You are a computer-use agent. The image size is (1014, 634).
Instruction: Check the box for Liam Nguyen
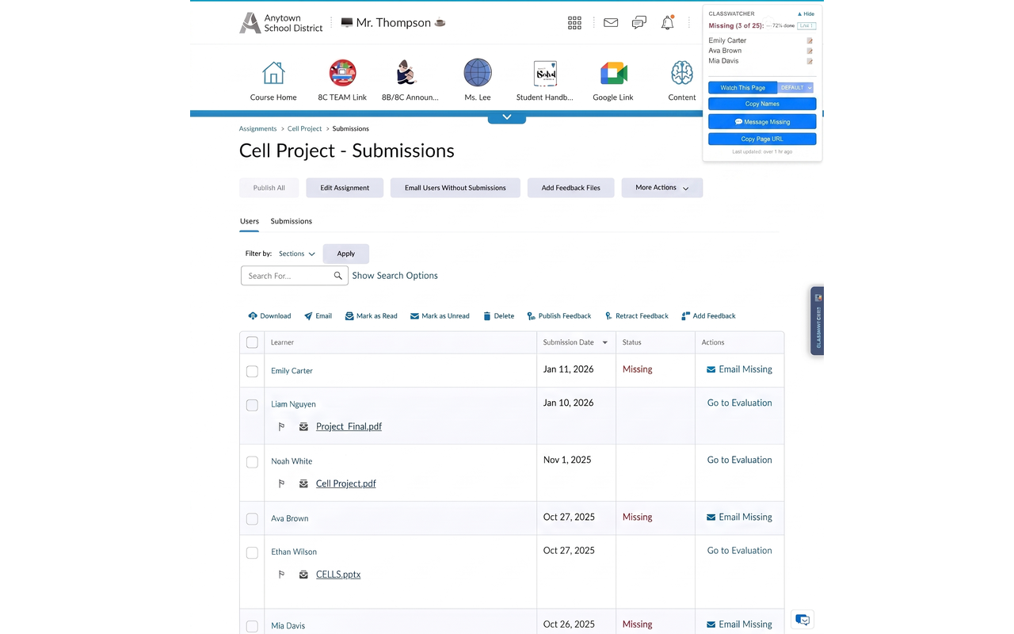coord(252,405)
